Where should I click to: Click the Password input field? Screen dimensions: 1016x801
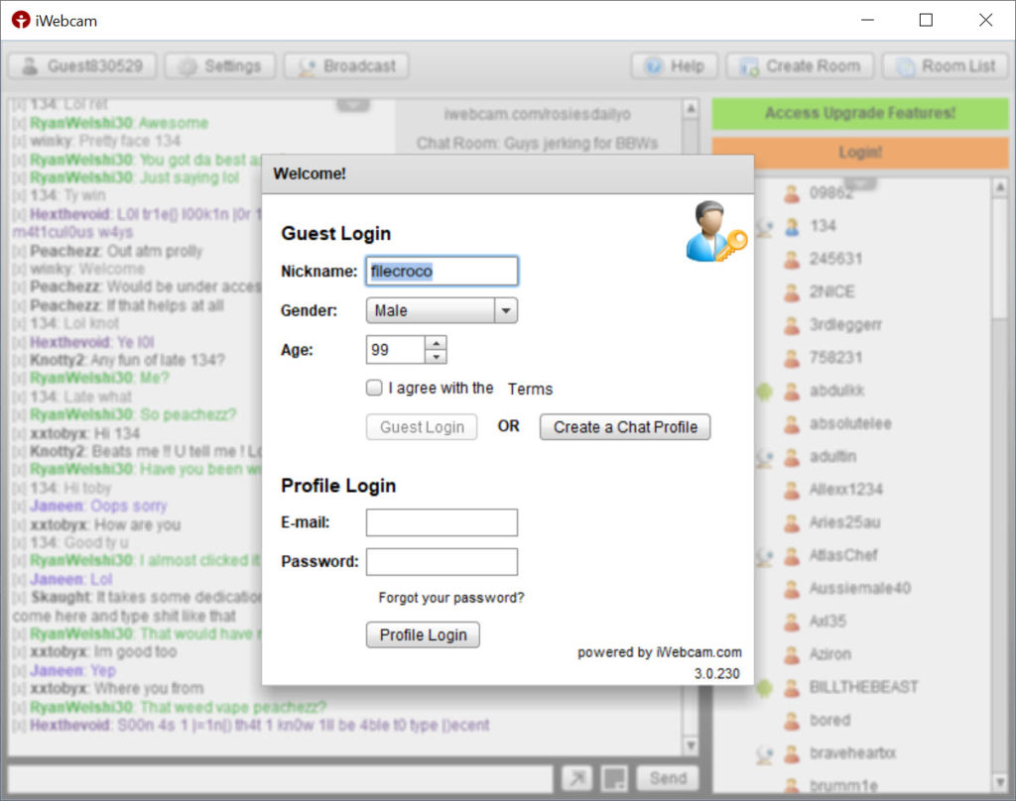tap(442, 561)
